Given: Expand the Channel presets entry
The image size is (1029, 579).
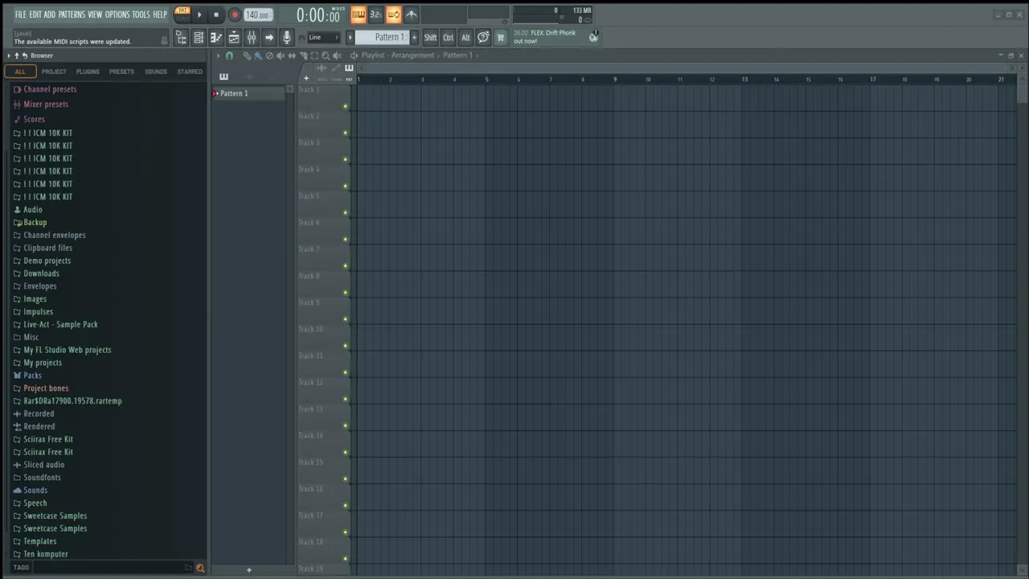Looking at the screenshot, I should (x=50, y=89).
